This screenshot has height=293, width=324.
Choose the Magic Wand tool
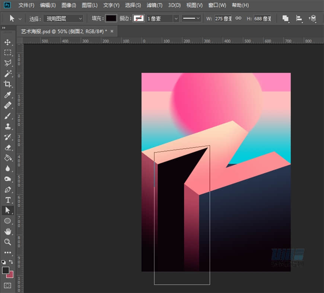[7, 74]
